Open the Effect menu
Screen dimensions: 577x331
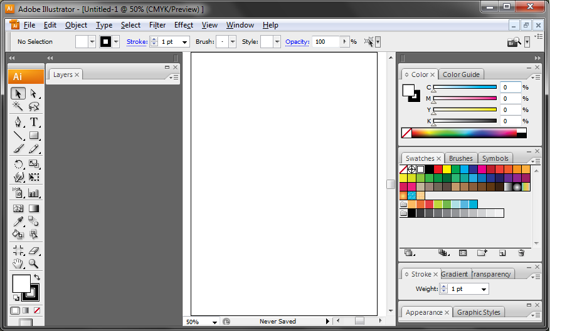pos(184,25)
